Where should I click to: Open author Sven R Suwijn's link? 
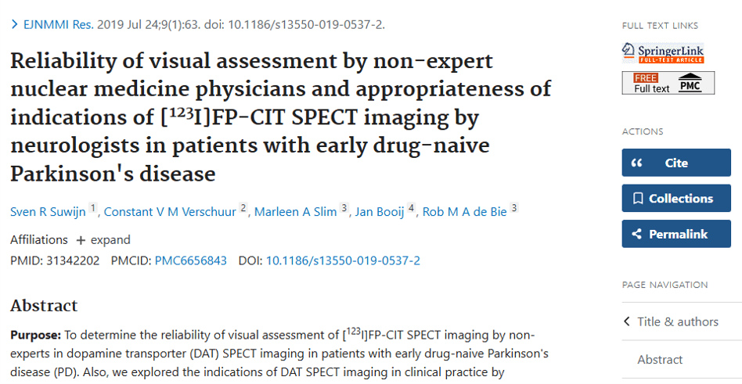coord(48,212)
